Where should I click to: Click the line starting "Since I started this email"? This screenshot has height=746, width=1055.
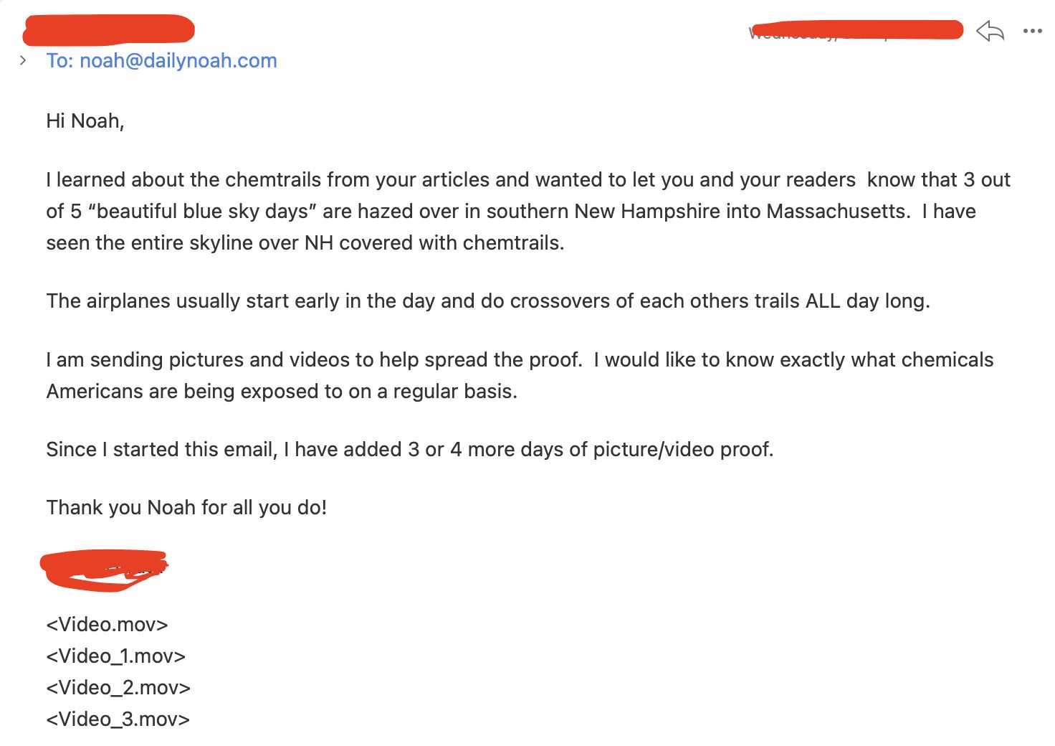[409, 449]
